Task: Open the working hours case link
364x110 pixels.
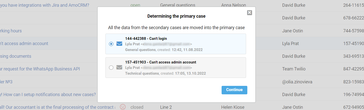Action: 11,31
